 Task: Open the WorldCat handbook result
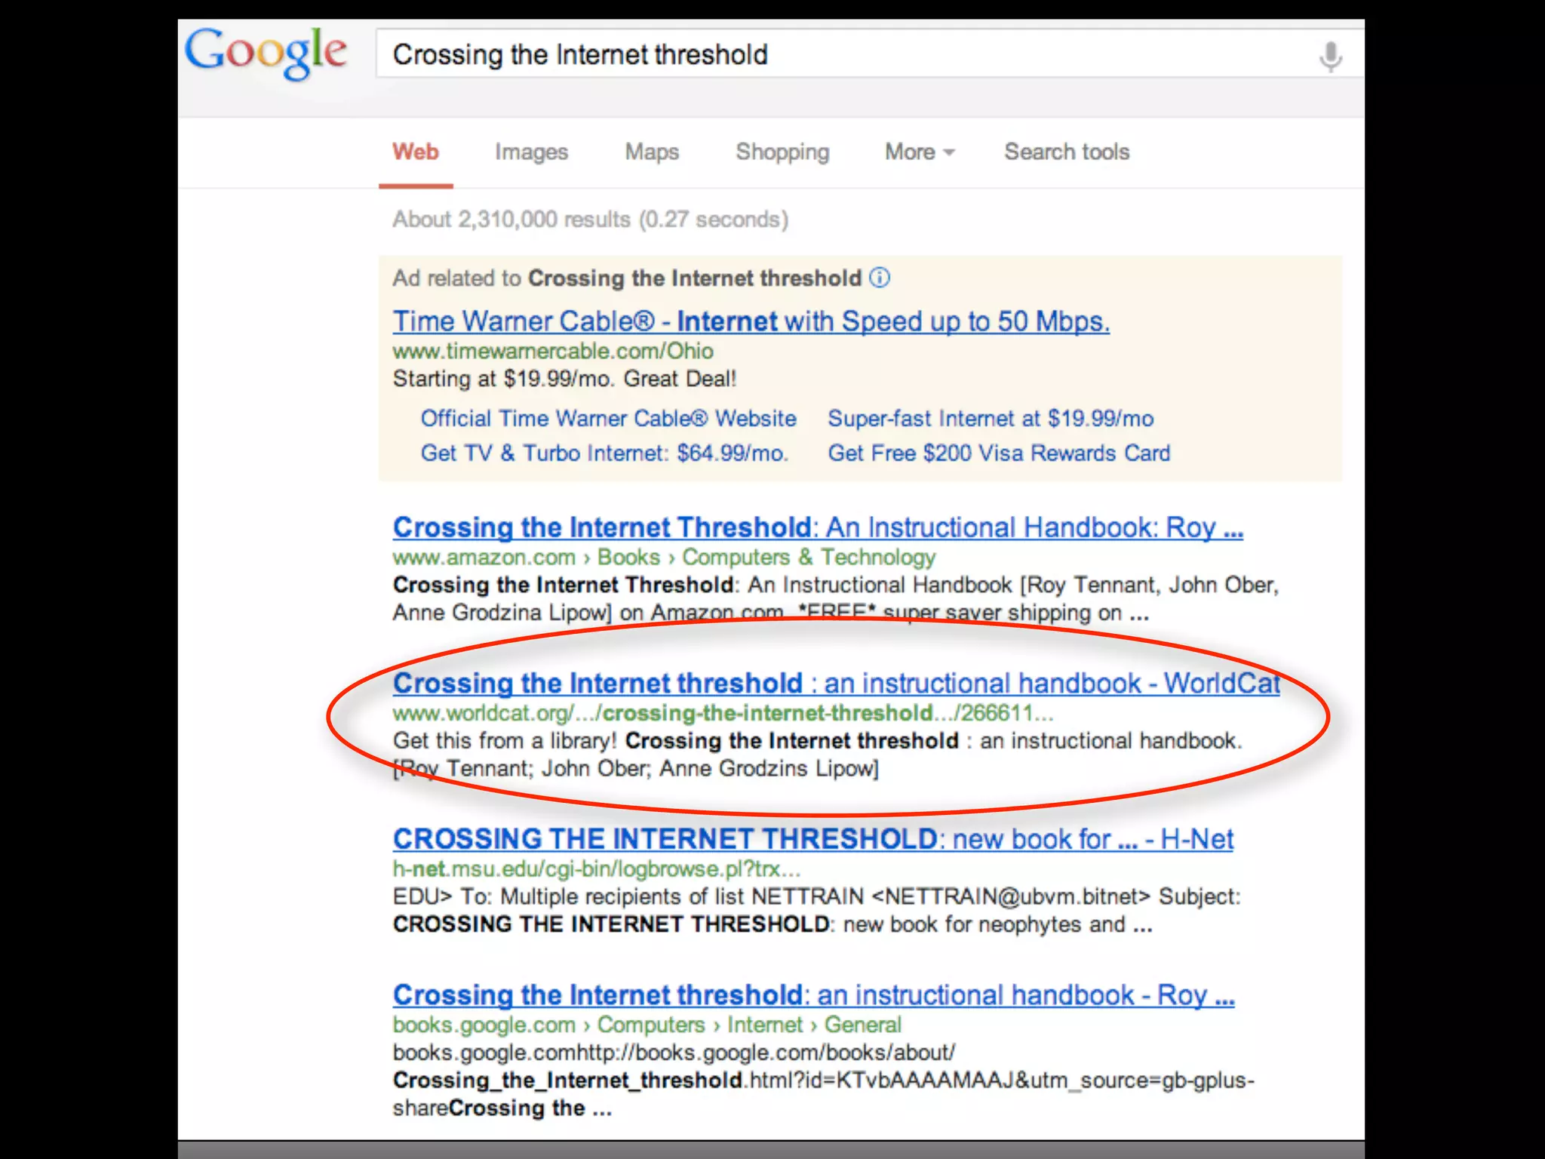pos(836,684)
